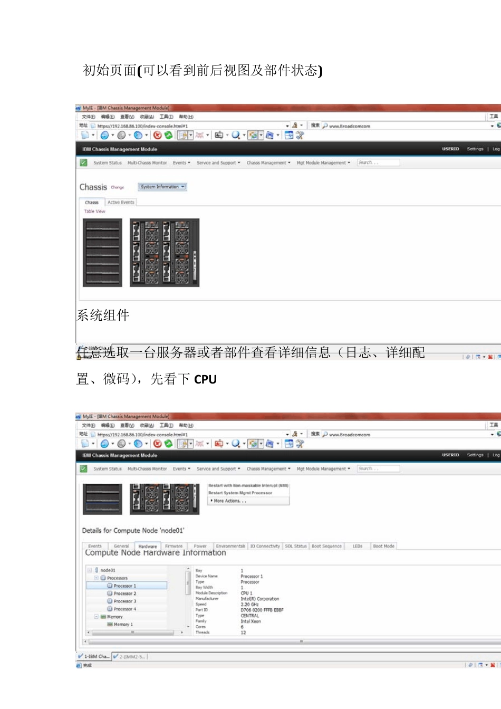Click green refresh icon in upper browser toolbar
501x709 pixels.
click(168, 135)
